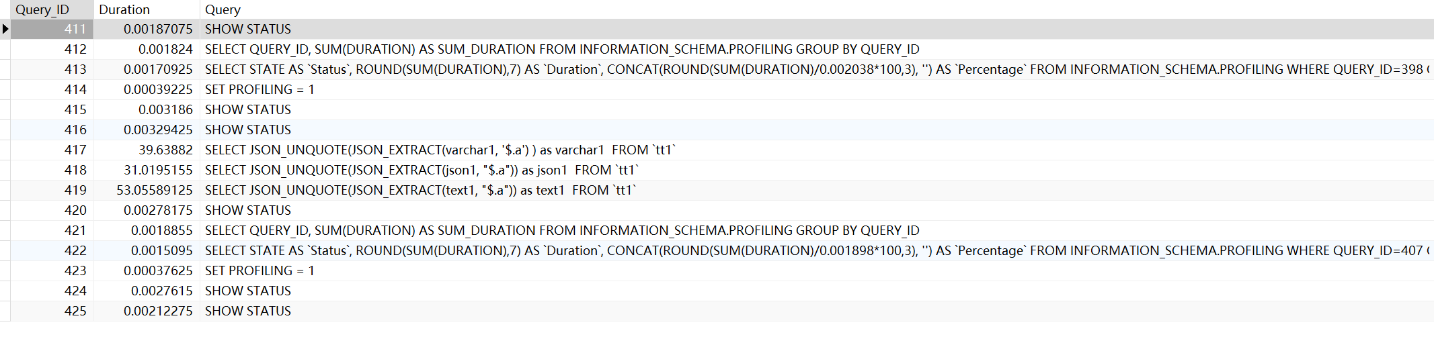The image size is (1434, 347).
Task: Click the query cell containing QUERY_ID=407
Action: point(813,250)
